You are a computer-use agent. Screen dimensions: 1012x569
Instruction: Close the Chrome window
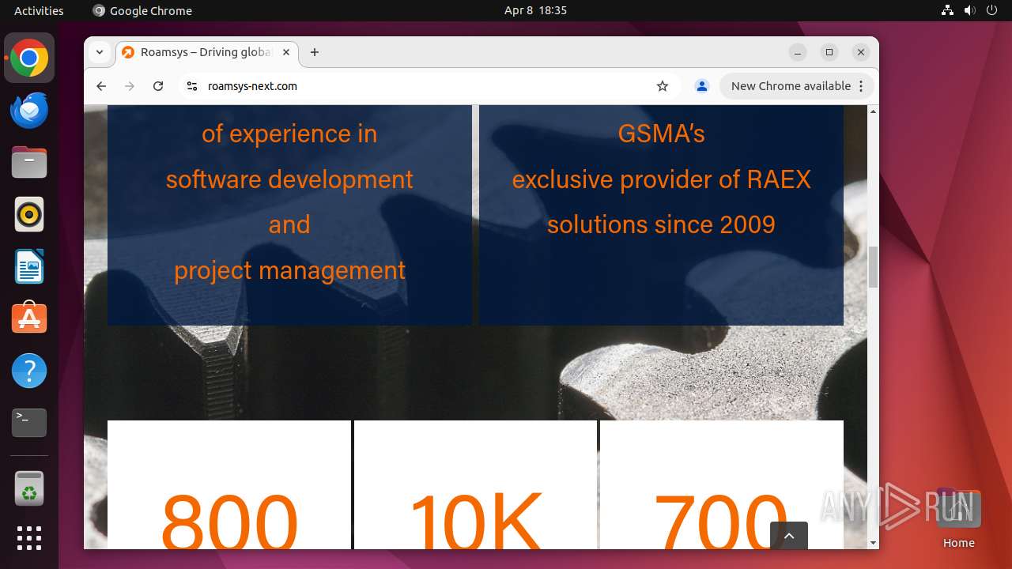point(861,52)
